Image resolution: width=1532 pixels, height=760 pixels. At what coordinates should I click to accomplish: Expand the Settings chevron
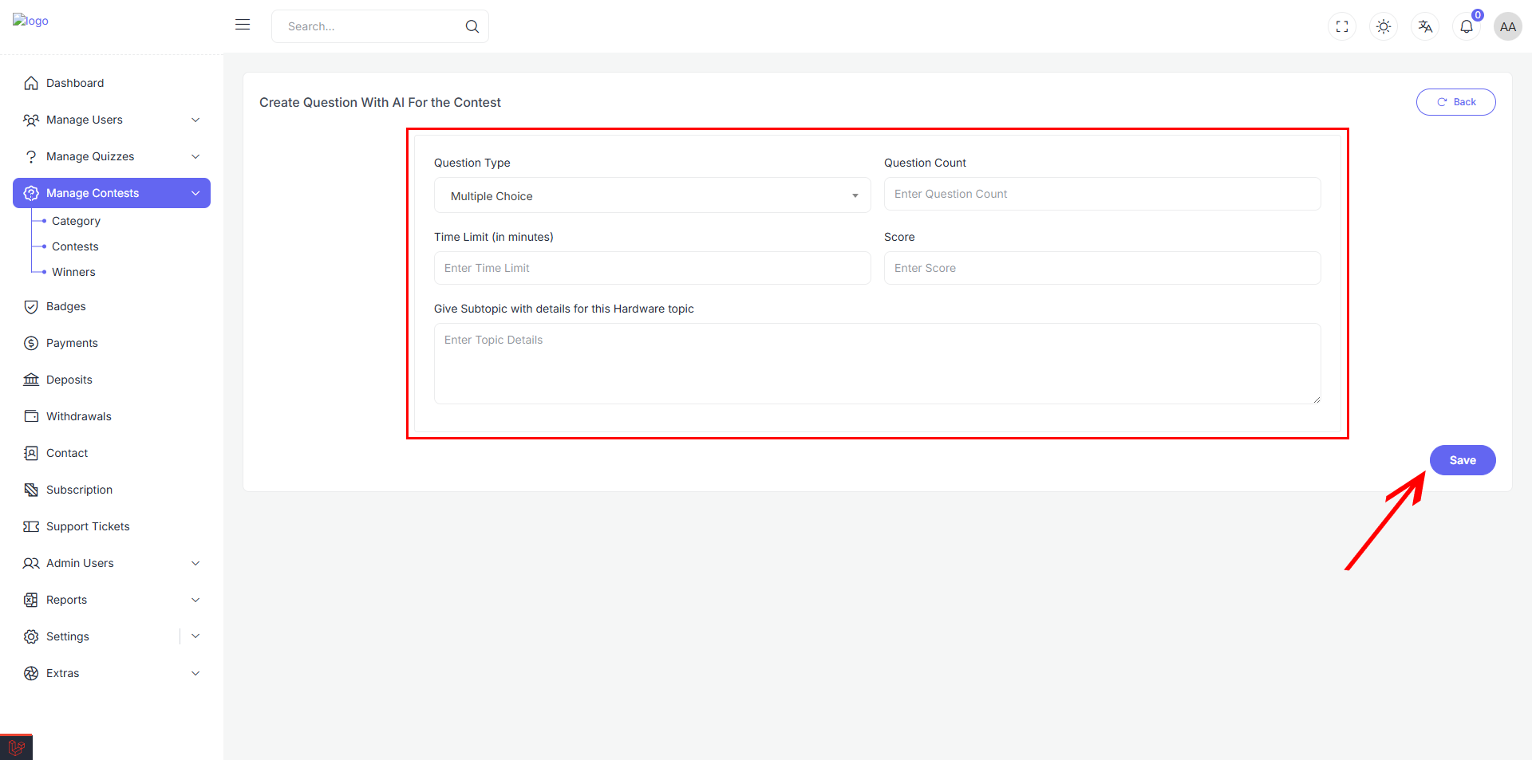[195, 636]
